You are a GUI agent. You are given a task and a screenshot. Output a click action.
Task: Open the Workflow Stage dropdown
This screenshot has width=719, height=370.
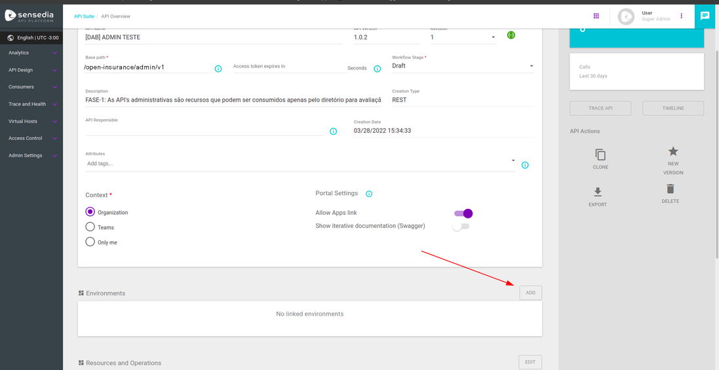tap(463, 66)
